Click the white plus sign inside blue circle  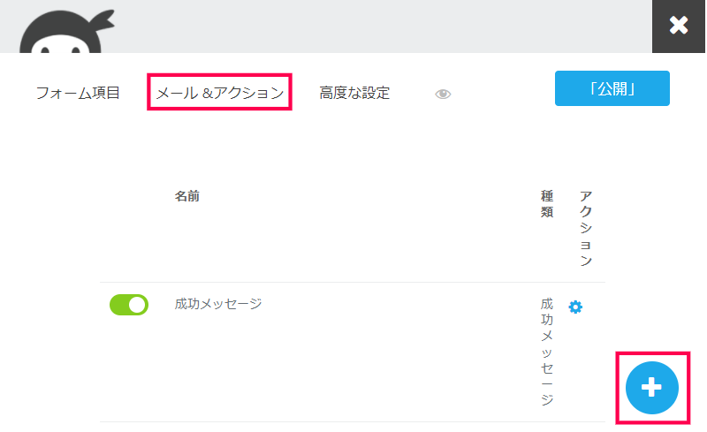(x=651, y=387)
